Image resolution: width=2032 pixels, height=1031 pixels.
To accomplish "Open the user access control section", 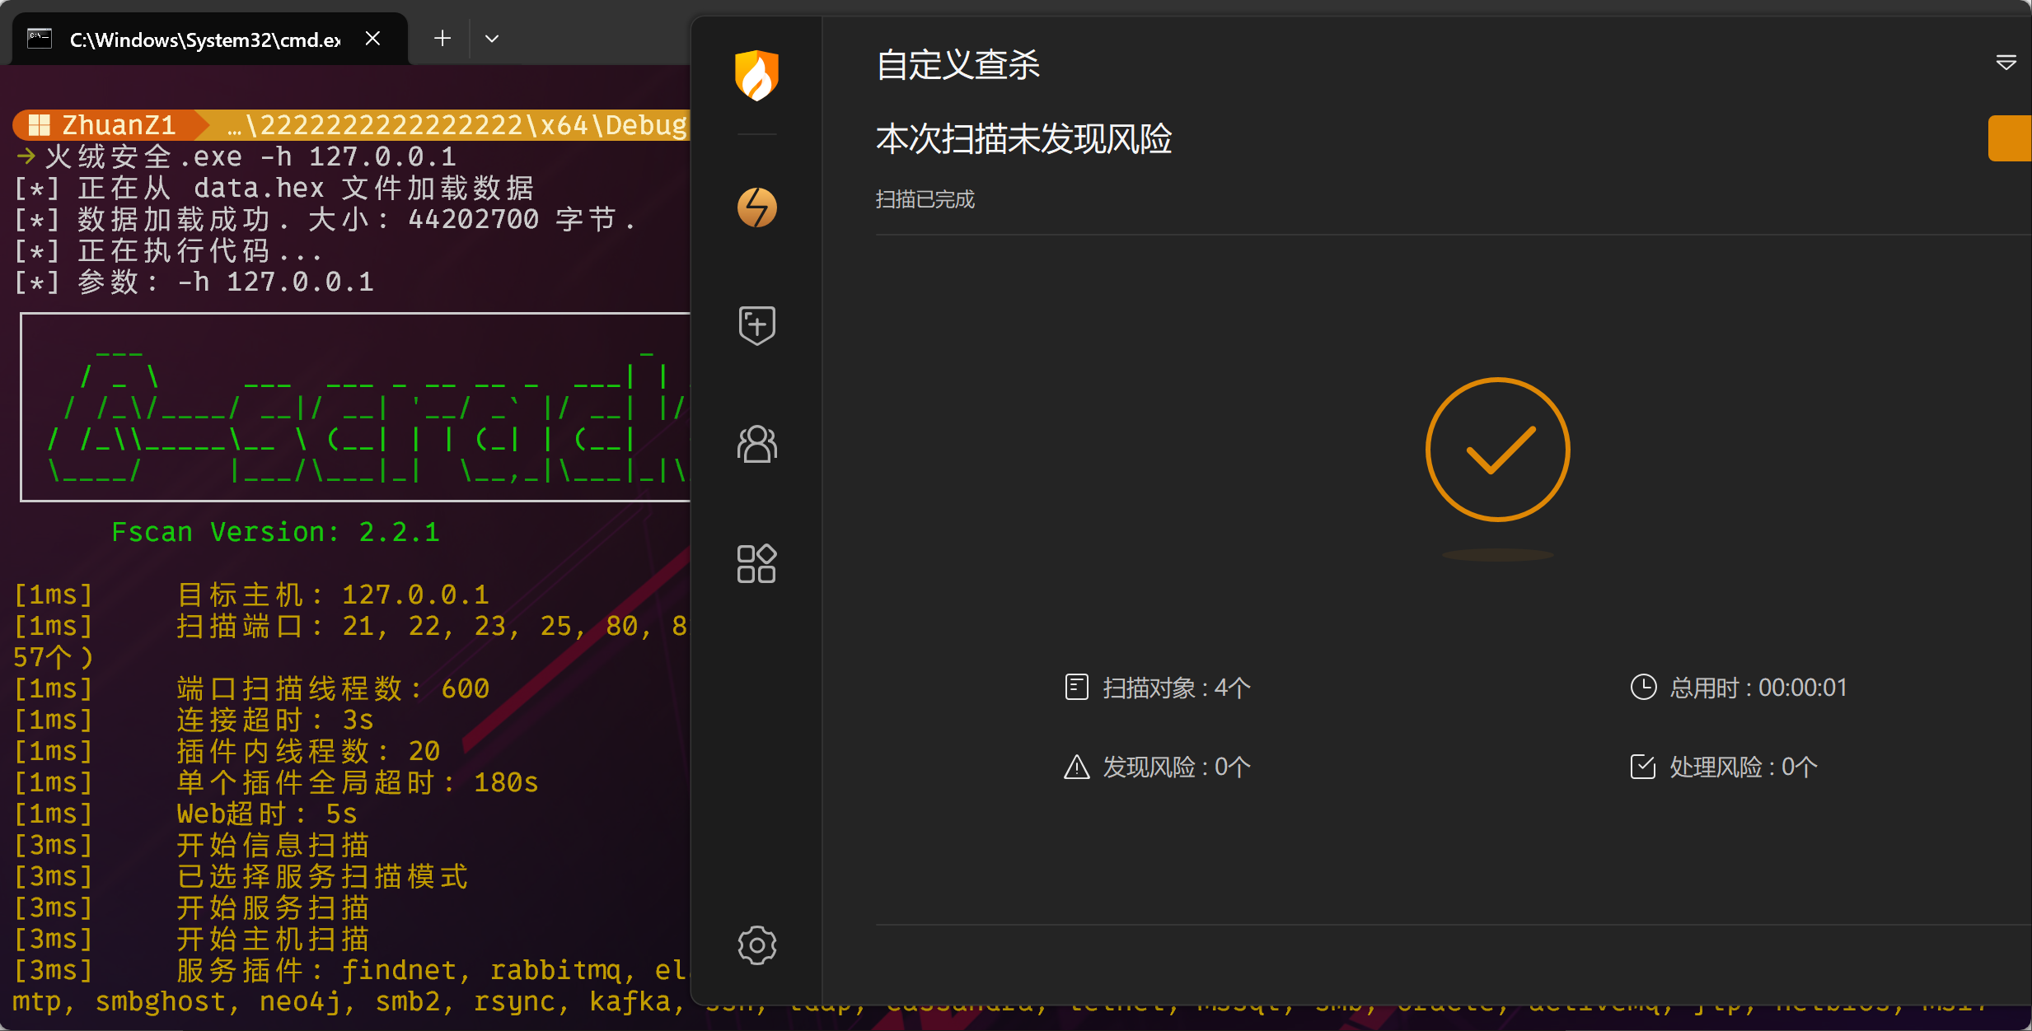I will [756, 445].
